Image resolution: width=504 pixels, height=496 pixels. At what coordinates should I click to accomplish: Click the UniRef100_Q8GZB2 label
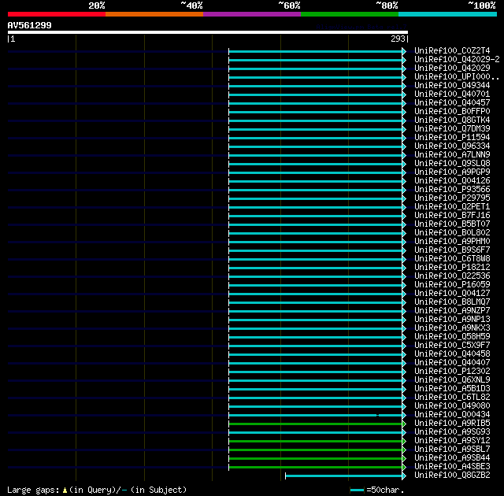(452, 476)
